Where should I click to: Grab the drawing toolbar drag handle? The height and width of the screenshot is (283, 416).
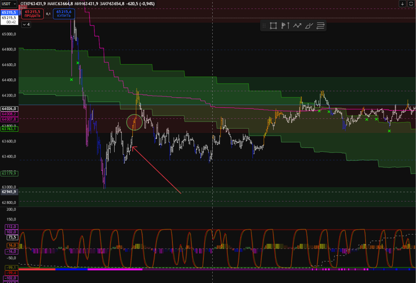(x=264, y=25)
